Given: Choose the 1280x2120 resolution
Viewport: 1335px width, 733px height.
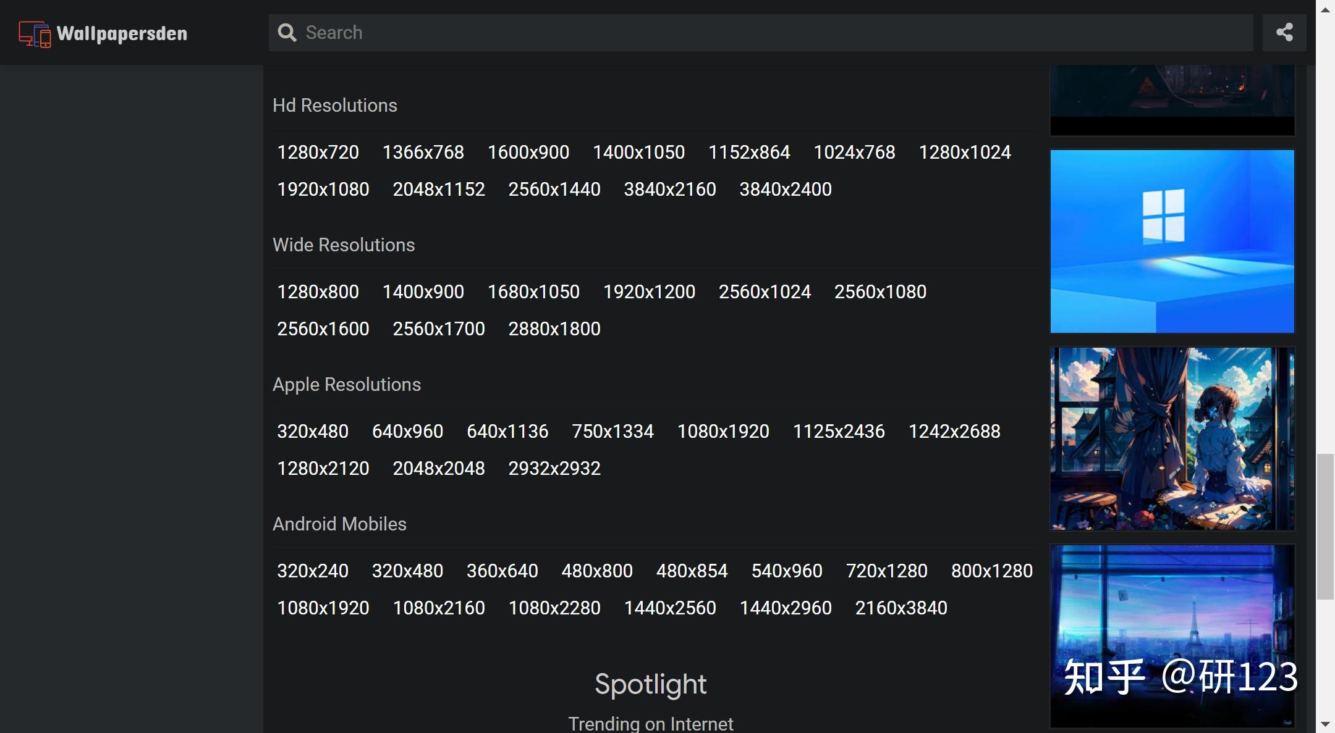Looking at the screenshot, I should pyautogui.click(x=323, y=469).
